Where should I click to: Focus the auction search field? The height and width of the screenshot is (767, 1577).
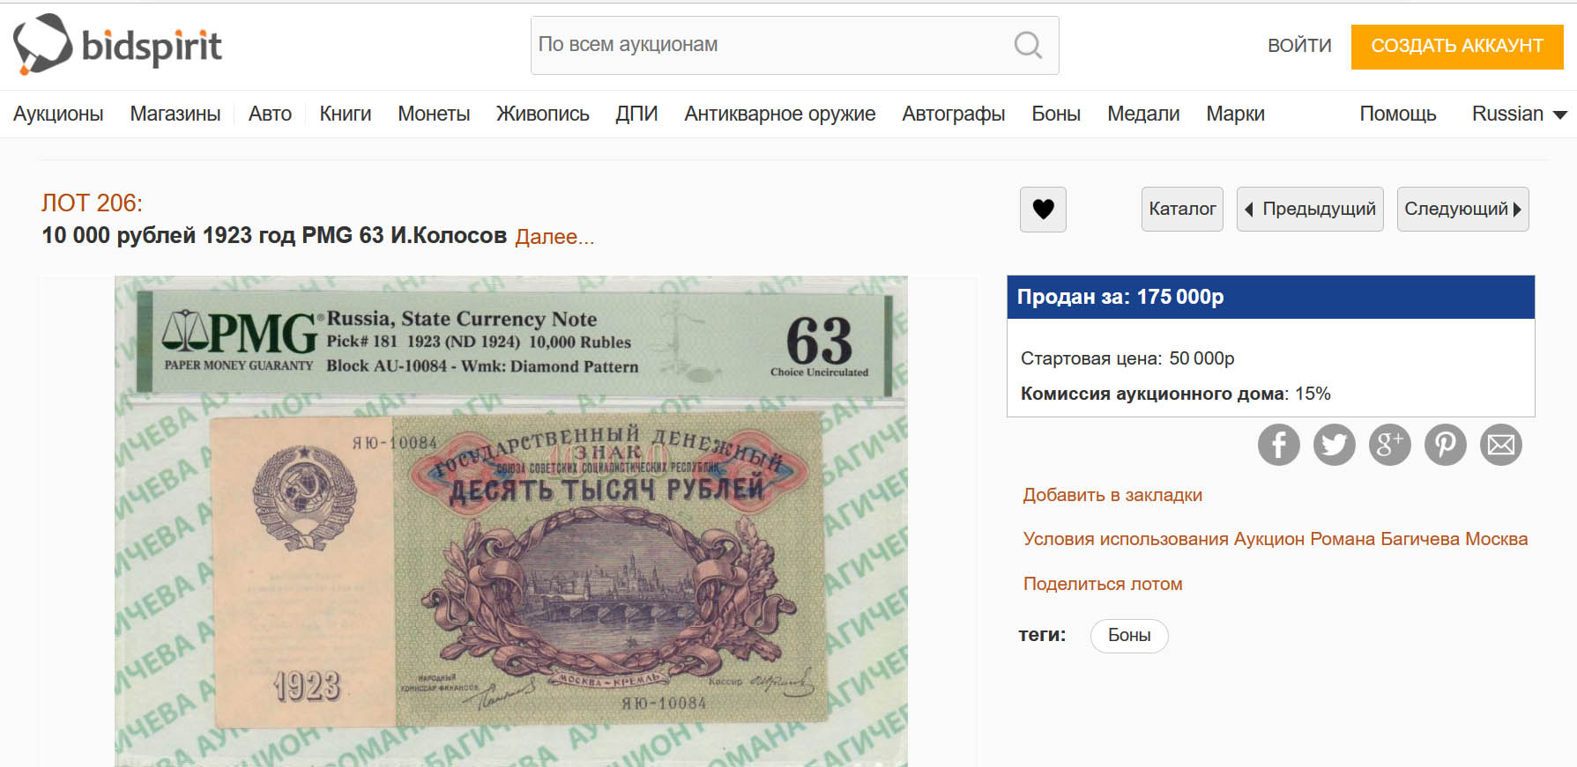point(771,45)
